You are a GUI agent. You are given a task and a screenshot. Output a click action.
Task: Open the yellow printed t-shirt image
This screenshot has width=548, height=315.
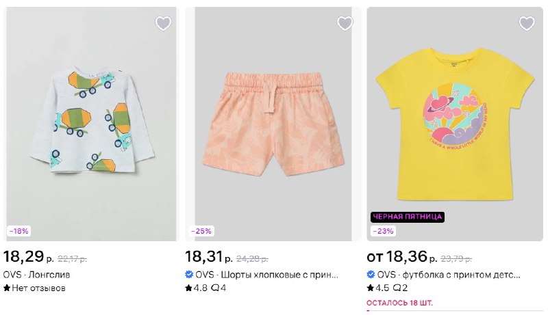(455, 124)
